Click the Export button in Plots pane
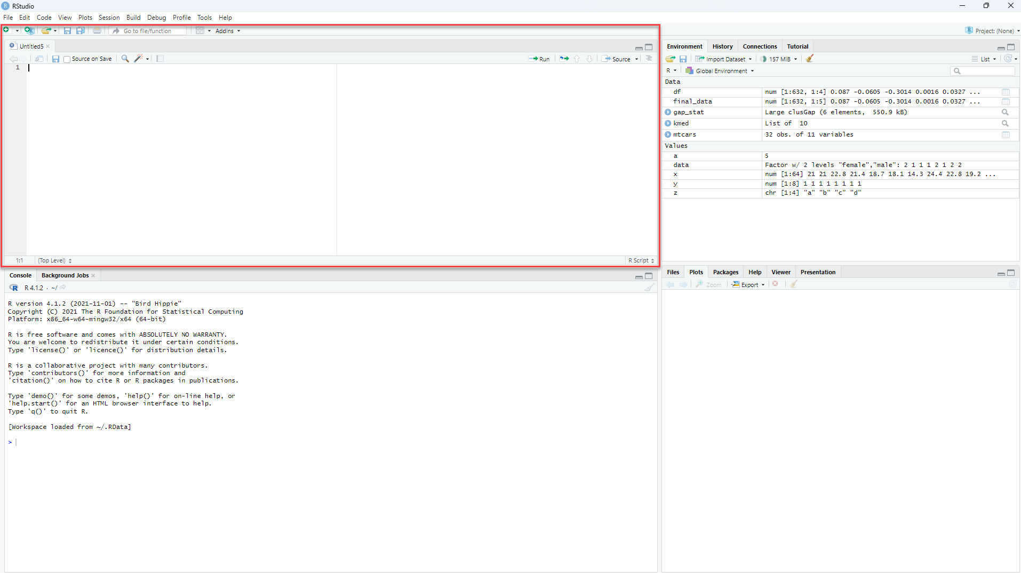 pos(748,284)
